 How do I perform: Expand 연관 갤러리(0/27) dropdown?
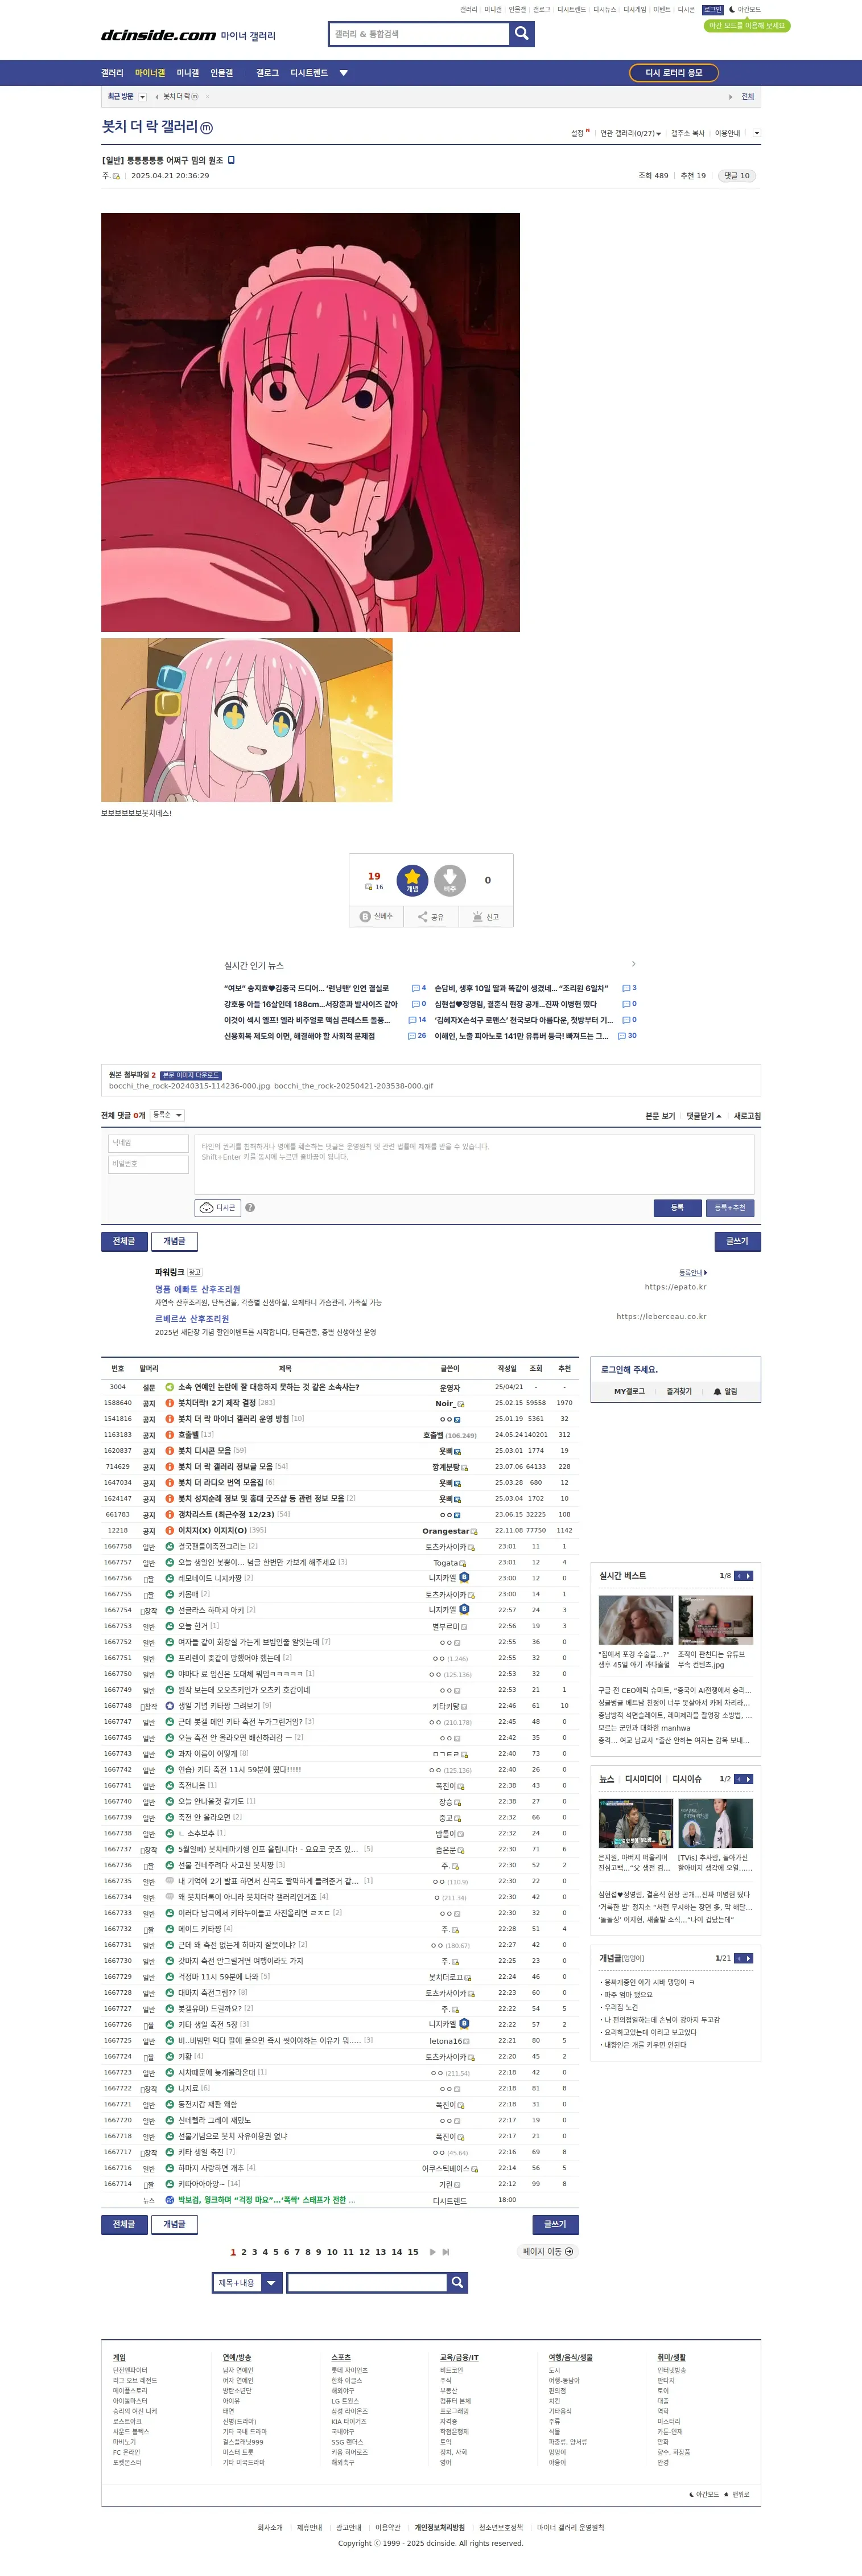coord(630,133)
